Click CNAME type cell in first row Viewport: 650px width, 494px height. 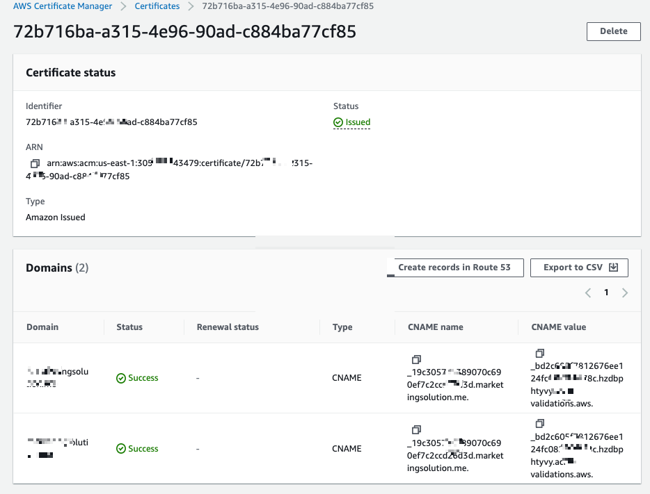coord(347,378)
